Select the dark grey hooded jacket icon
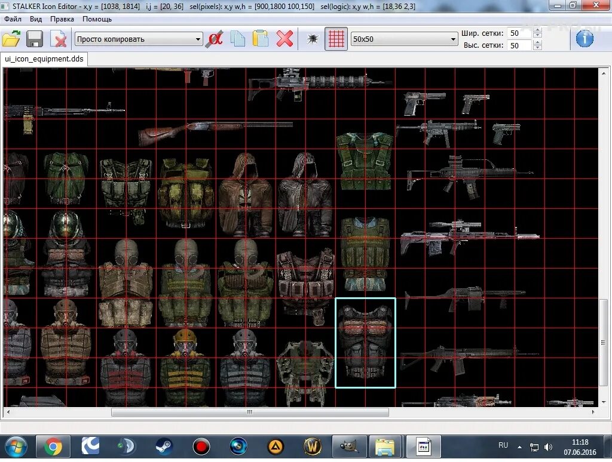This screenshot has height=462, width=612. point(305,195)
